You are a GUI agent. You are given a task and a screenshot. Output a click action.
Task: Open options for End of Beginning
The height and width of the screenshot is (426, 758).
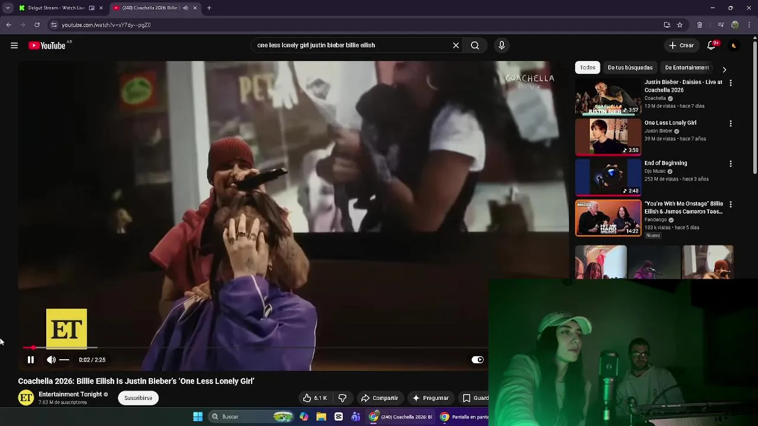pyautogui.click(x=730, y=163)
